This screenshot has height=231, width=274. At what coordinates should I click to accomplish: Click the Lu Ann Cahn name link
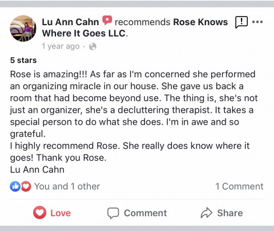pyautogui.click(x=70, y=22)
